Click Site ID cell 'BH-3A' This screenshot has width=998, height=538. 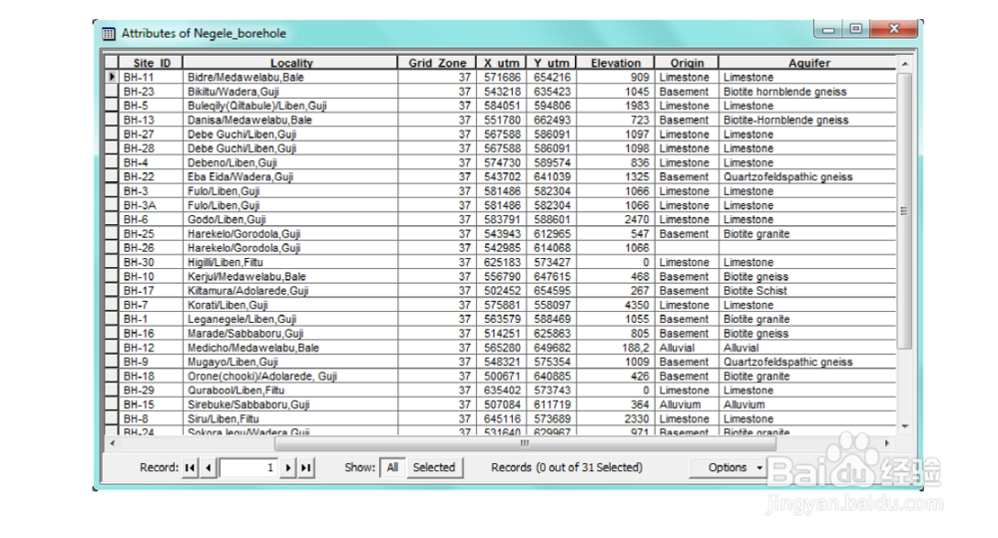151,205
